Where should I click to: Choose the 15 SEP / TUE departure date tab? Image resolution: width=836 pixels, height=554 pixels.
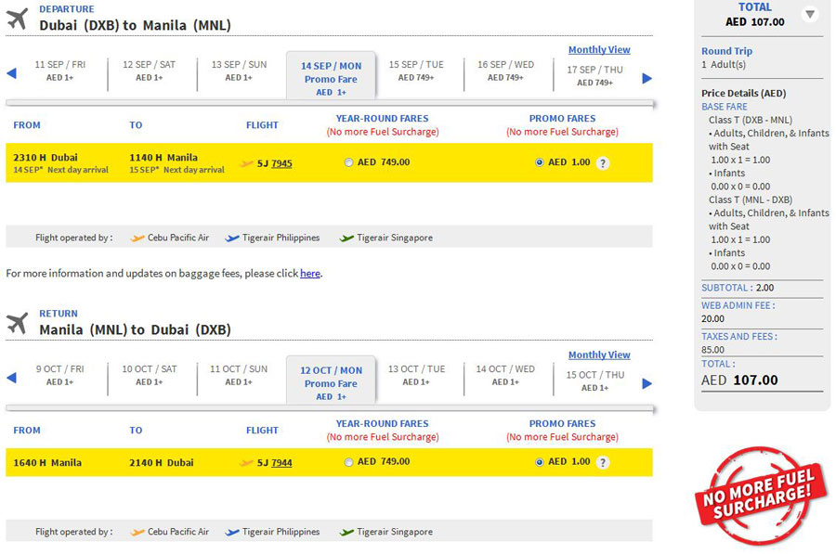coord(416,71)
